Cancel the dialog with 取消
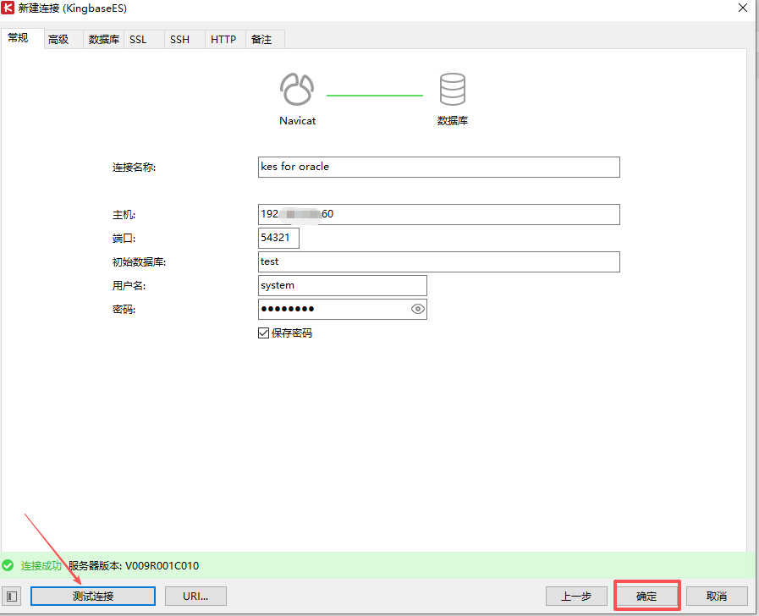Image resolution: width=759 pixels, height=616 pixels. click(717, 597)
